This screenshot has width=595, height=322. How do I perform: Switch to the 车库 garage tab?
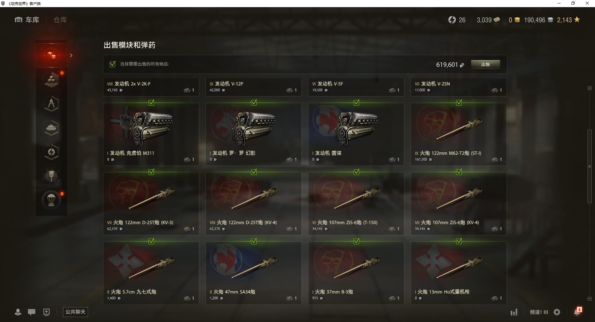(27, 20)
